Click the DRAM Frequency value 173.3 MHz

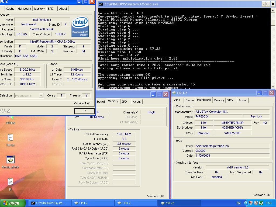124,134
